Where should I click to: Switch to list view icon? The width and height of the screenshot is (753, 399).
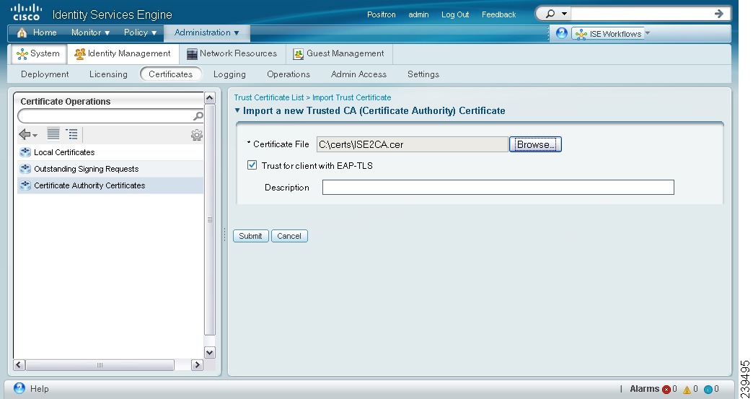tap(53, 134)
